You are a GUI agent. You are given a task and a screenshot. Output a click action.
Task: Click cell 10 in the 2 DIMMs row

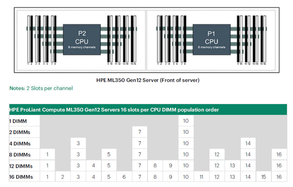click(x=186, y=132)
